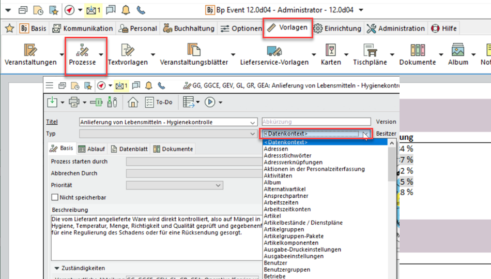Click into the Abkürzung input field
491x279 pixels.
tap(315, 122)
